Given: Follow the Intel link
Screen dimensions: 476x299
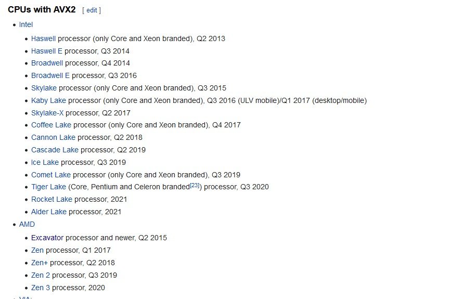Looking at the screenshot, I should pos(26,24).
